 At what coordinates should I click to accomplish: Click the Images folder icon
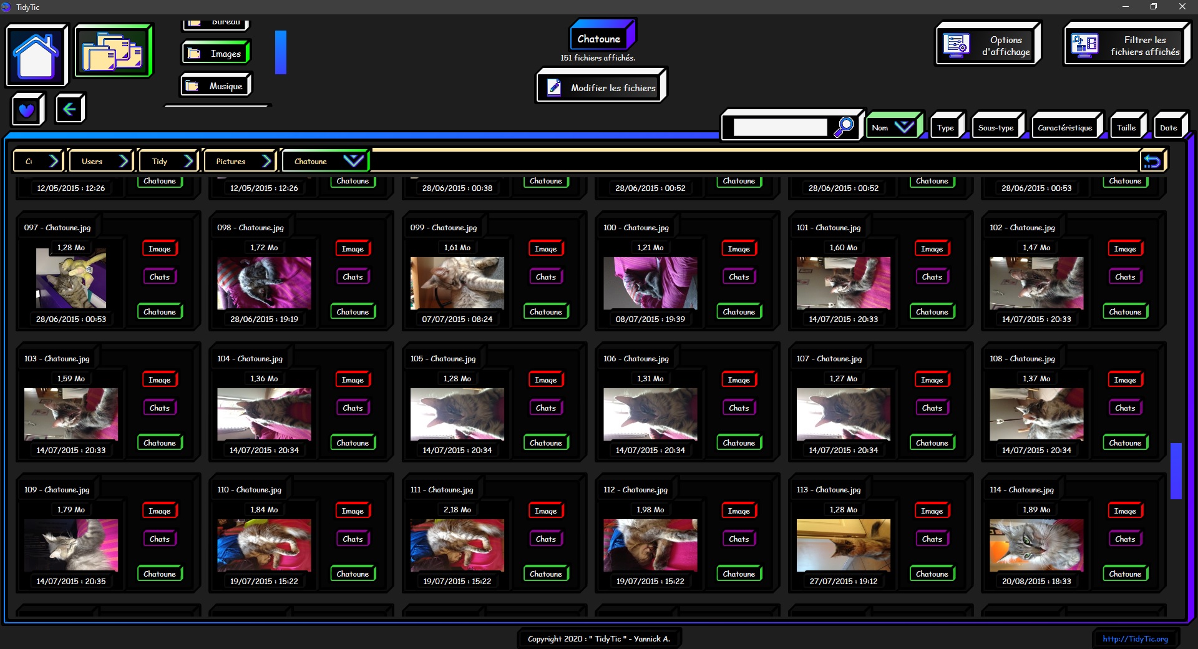click(194, 54)
